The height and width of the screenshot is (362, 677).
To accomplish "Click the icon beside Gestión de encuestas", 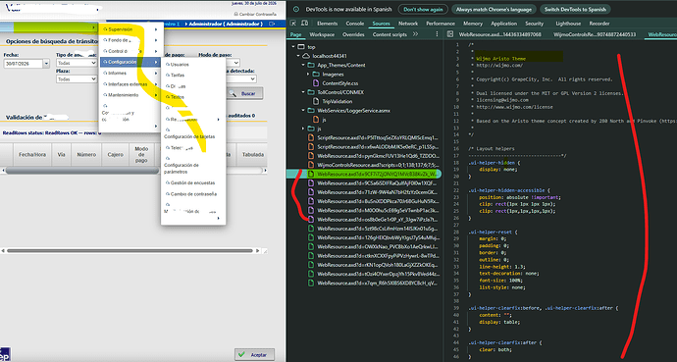I will click(168, 182).
